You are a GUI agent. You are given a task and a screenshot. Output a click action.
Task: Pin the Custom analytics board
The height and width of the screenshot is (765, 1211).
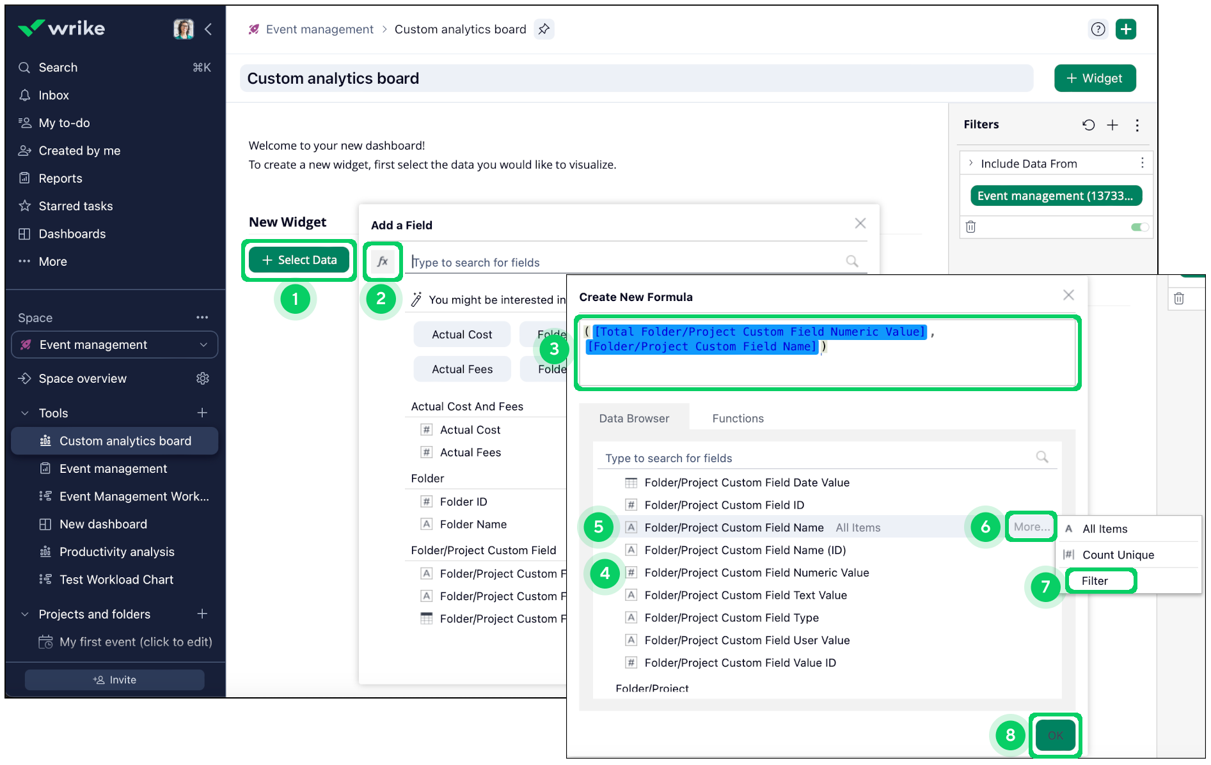[544, 29]
